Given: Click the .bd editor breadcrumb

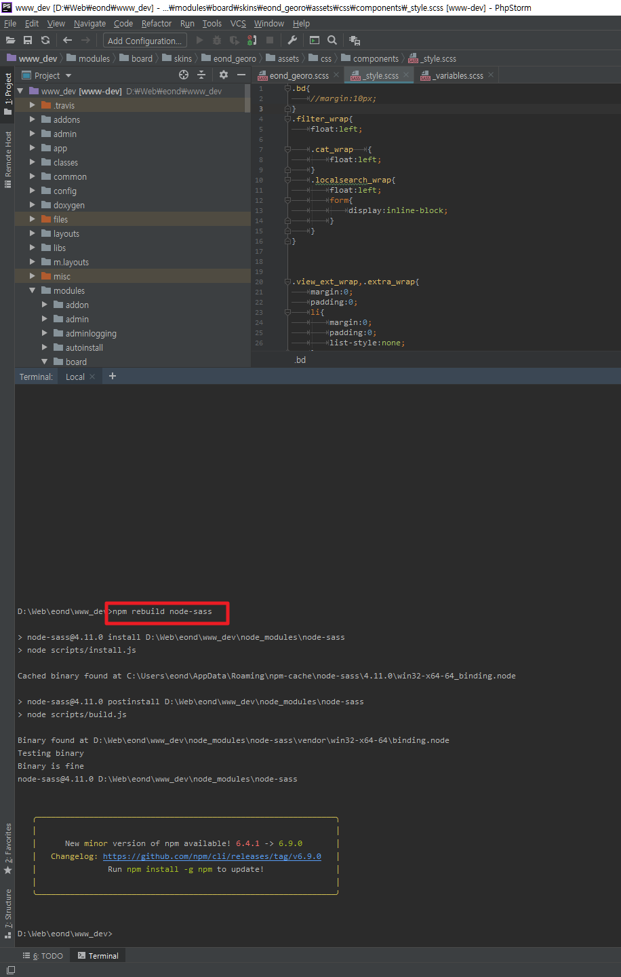Looking at the screenshot, I should [x=300, y=360].
